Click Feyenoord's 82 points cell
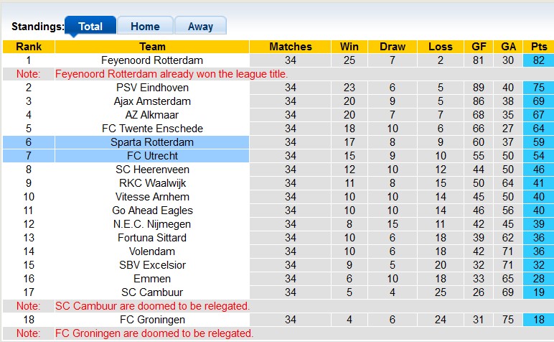The height and width of the screenshot is (342, 554). (538, 60)
